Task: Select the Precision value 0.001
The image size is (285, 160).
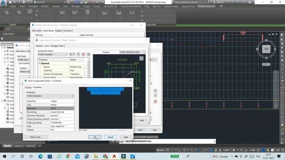Action: (62, 108)
